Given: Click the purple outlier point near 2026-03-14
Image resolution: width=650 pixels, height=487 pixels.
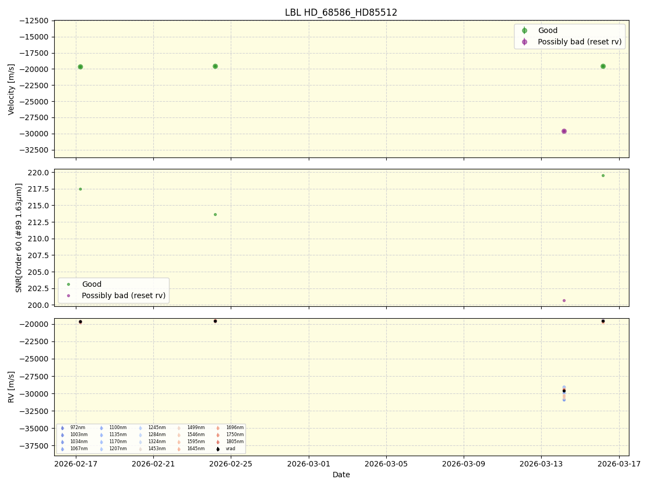Looking at the screenshot, I should click(x=564, y=130).
